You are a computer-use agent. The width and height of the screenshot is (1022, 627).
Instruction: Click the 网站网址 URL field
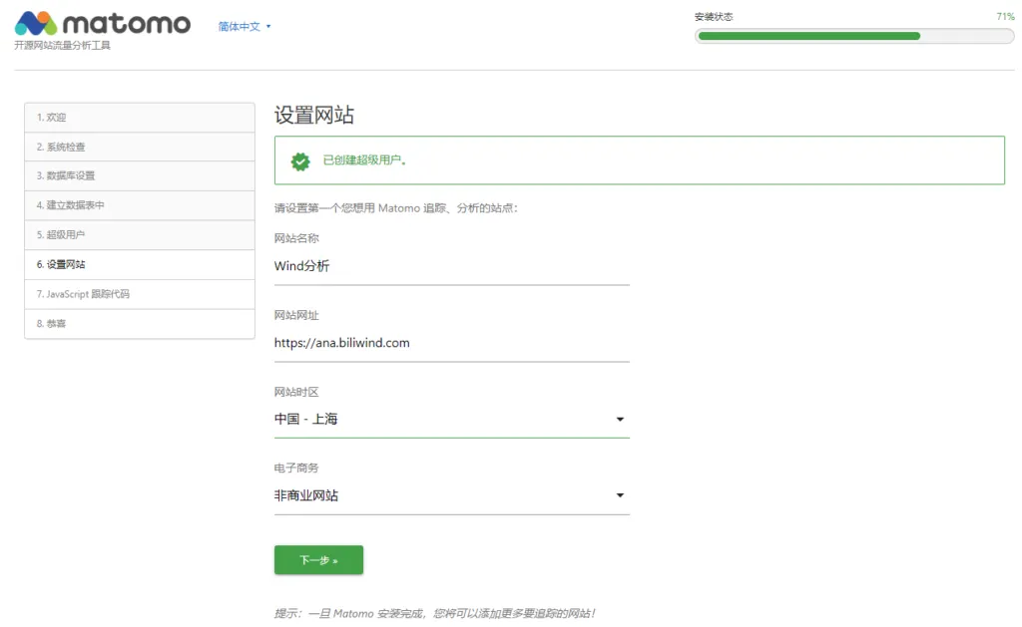(x=451, y=343)
